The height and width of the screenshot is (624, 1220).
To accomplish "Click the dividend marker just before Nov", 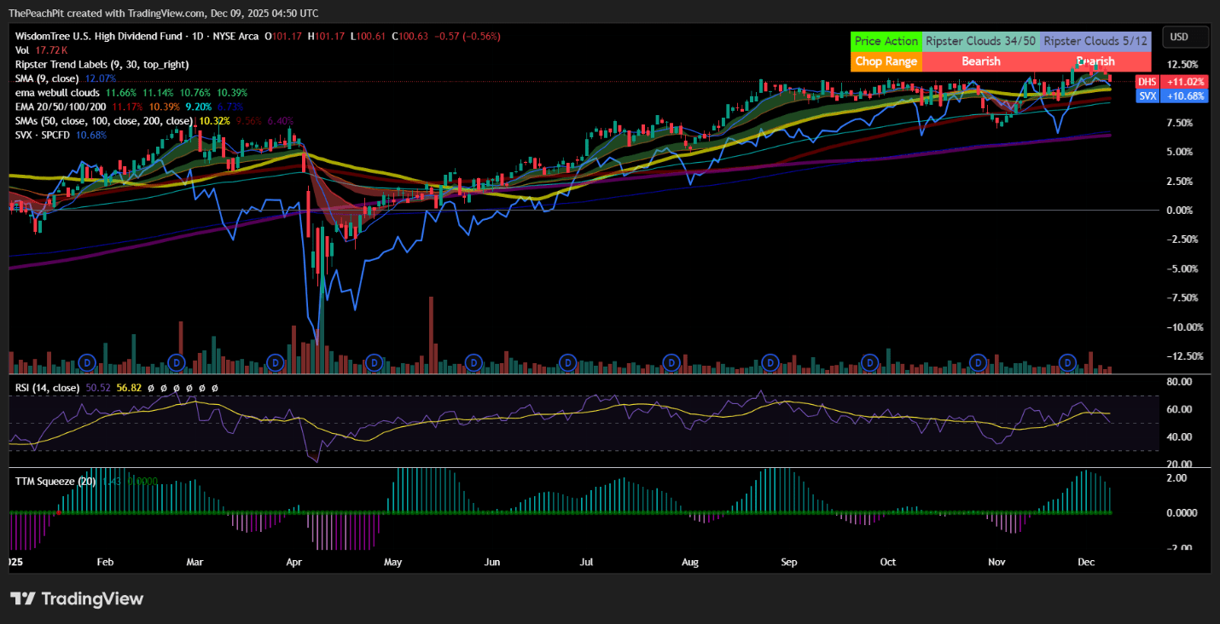I will (x=979, y=363).
